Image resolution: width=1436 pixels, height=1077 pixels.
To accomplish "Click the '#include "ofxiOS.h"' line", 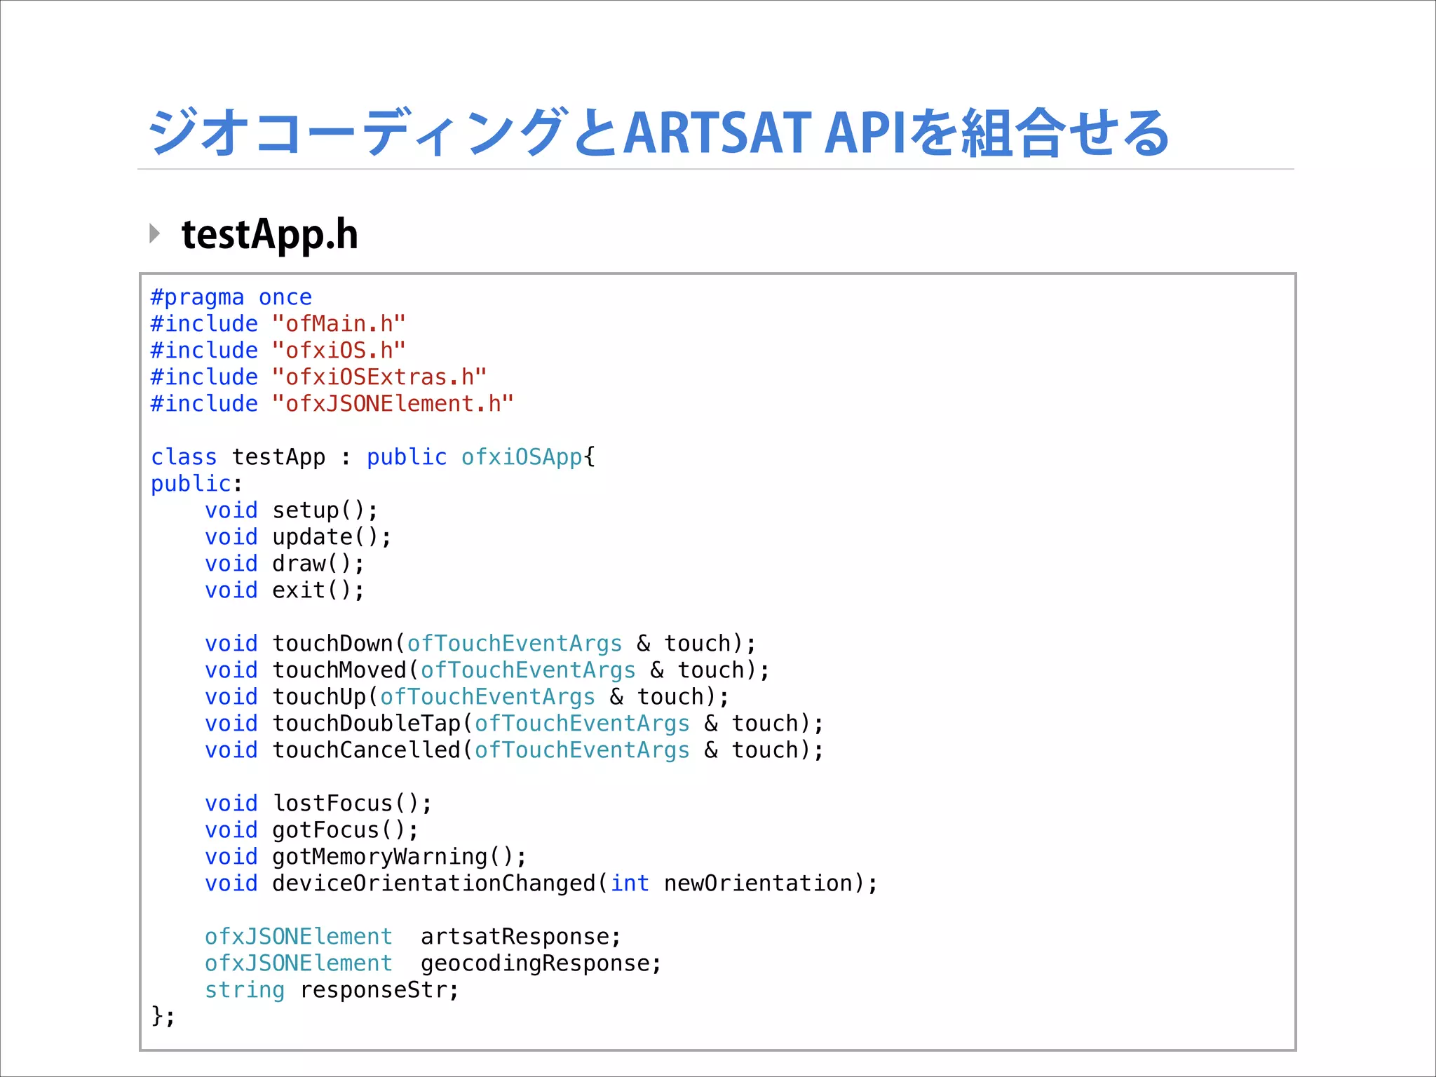I will [278, 351].
